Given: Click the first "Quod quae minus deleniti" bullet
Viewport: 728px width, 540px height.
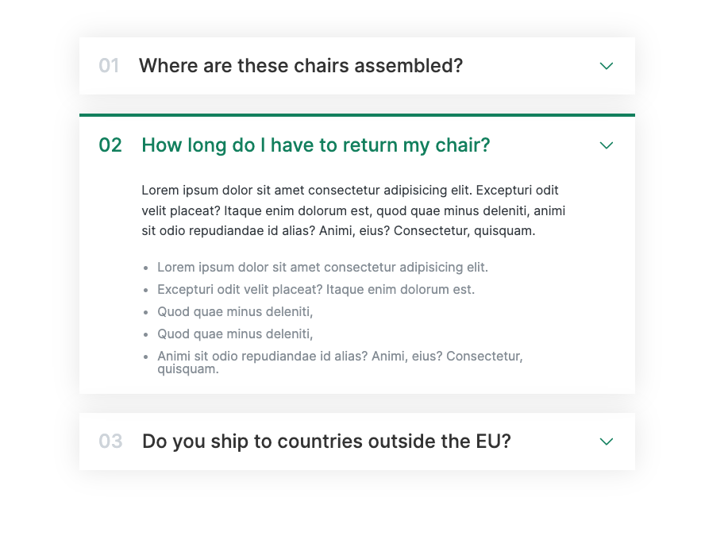Looking at the screenshot, I should [x=235, y=312].
